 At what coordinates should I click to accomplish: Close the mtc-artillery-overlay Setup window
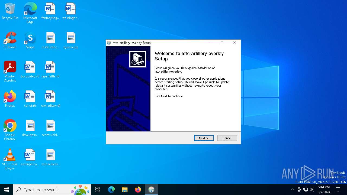(234, 43)
